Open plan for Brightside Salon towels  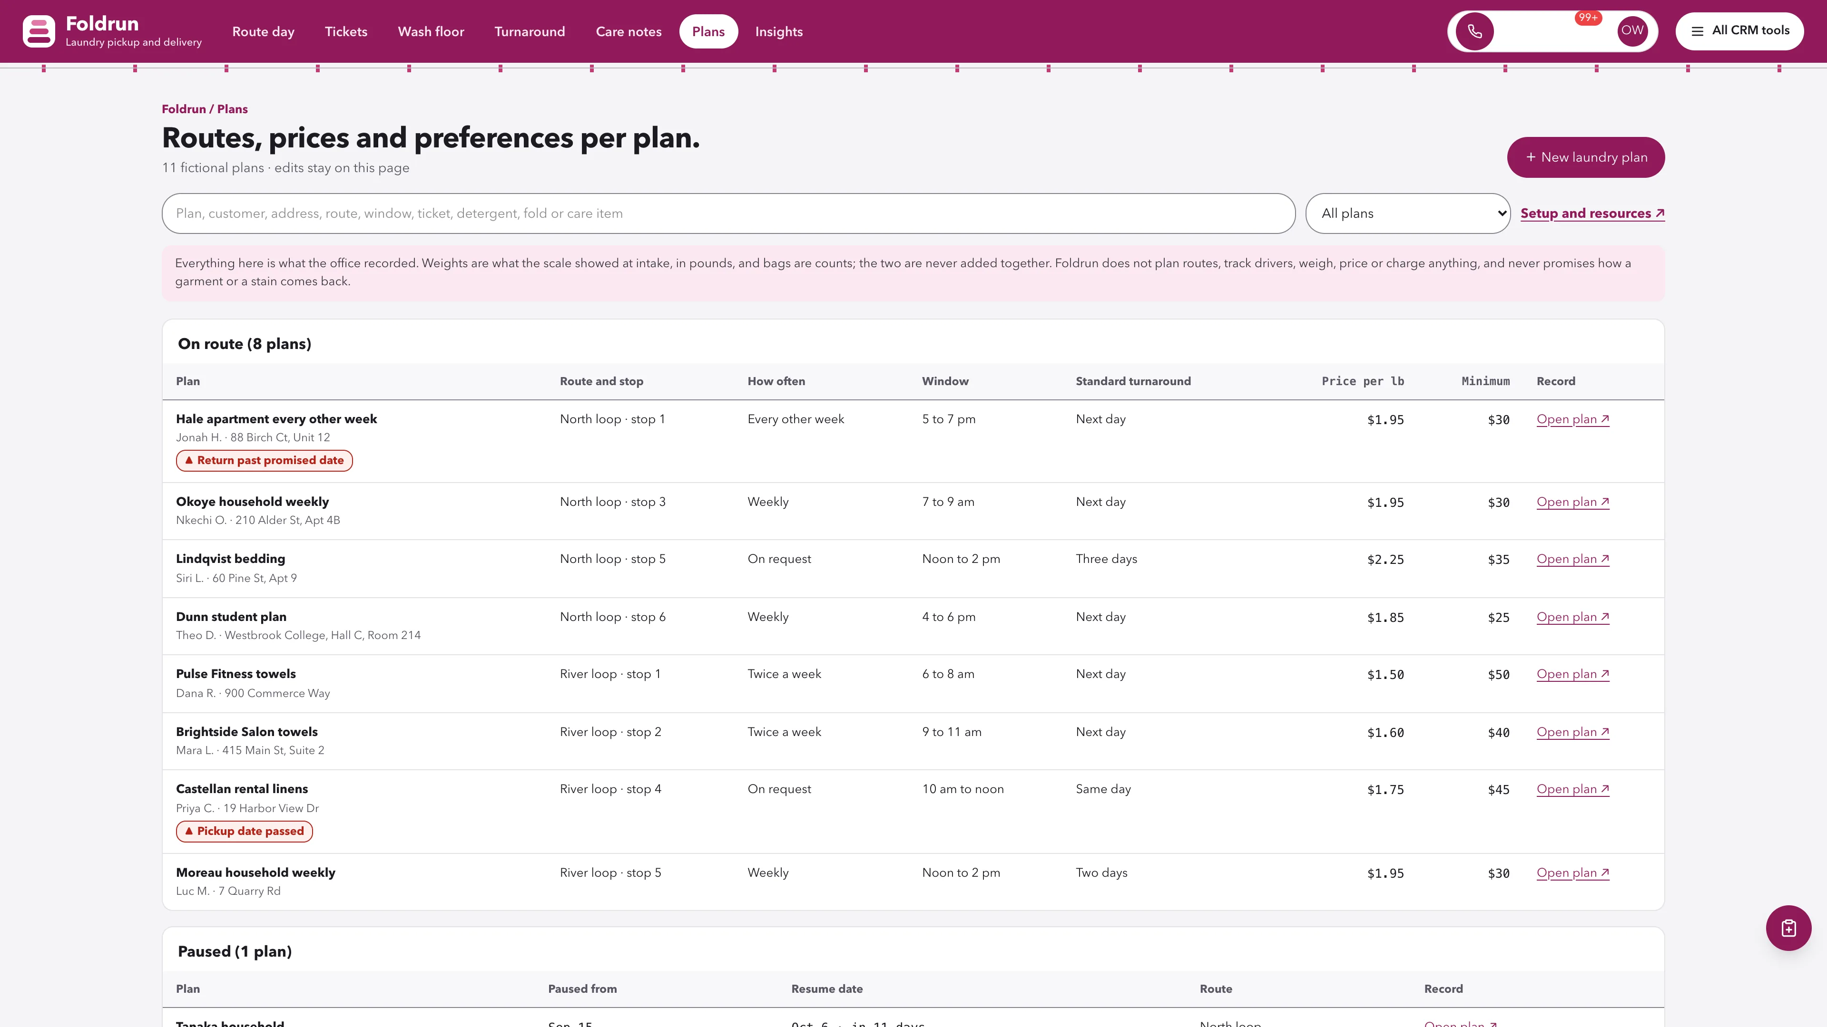1572,732
